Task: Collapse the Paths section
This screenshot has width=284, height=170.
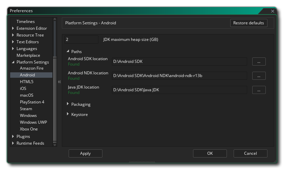Action: (68, 51)
